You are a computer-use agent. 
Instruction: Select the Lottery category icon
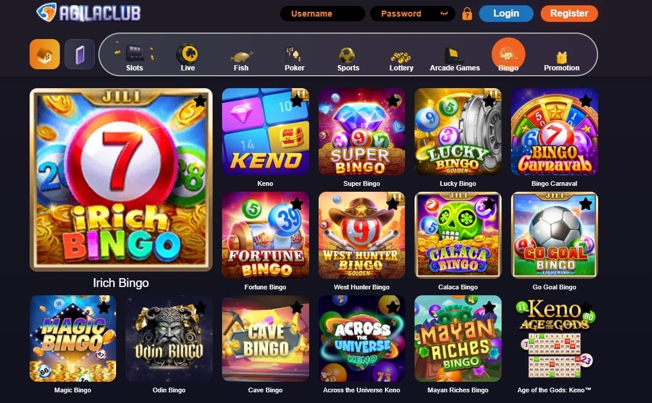click(401, 57)
